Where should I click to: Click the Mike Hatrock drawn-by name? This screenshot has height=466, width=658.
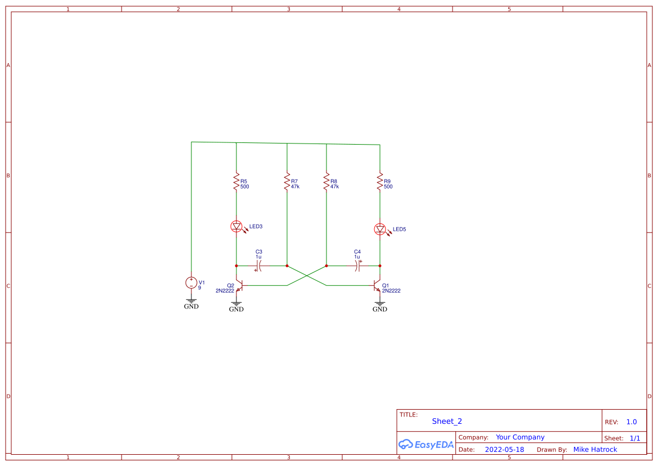point(596,449)
